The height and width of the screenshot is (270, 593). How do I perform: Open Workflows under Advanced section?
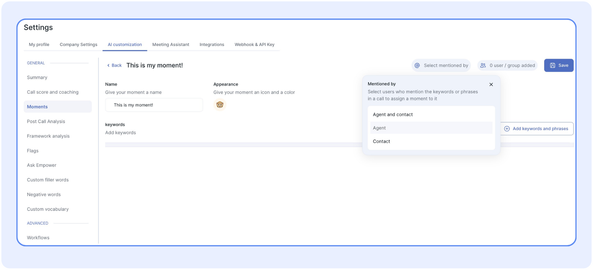pyautogui.click(x=38, y=237)
